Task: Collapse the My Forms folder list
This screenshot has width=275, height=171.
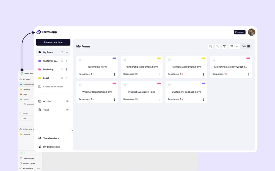Action: coord(66,52)
